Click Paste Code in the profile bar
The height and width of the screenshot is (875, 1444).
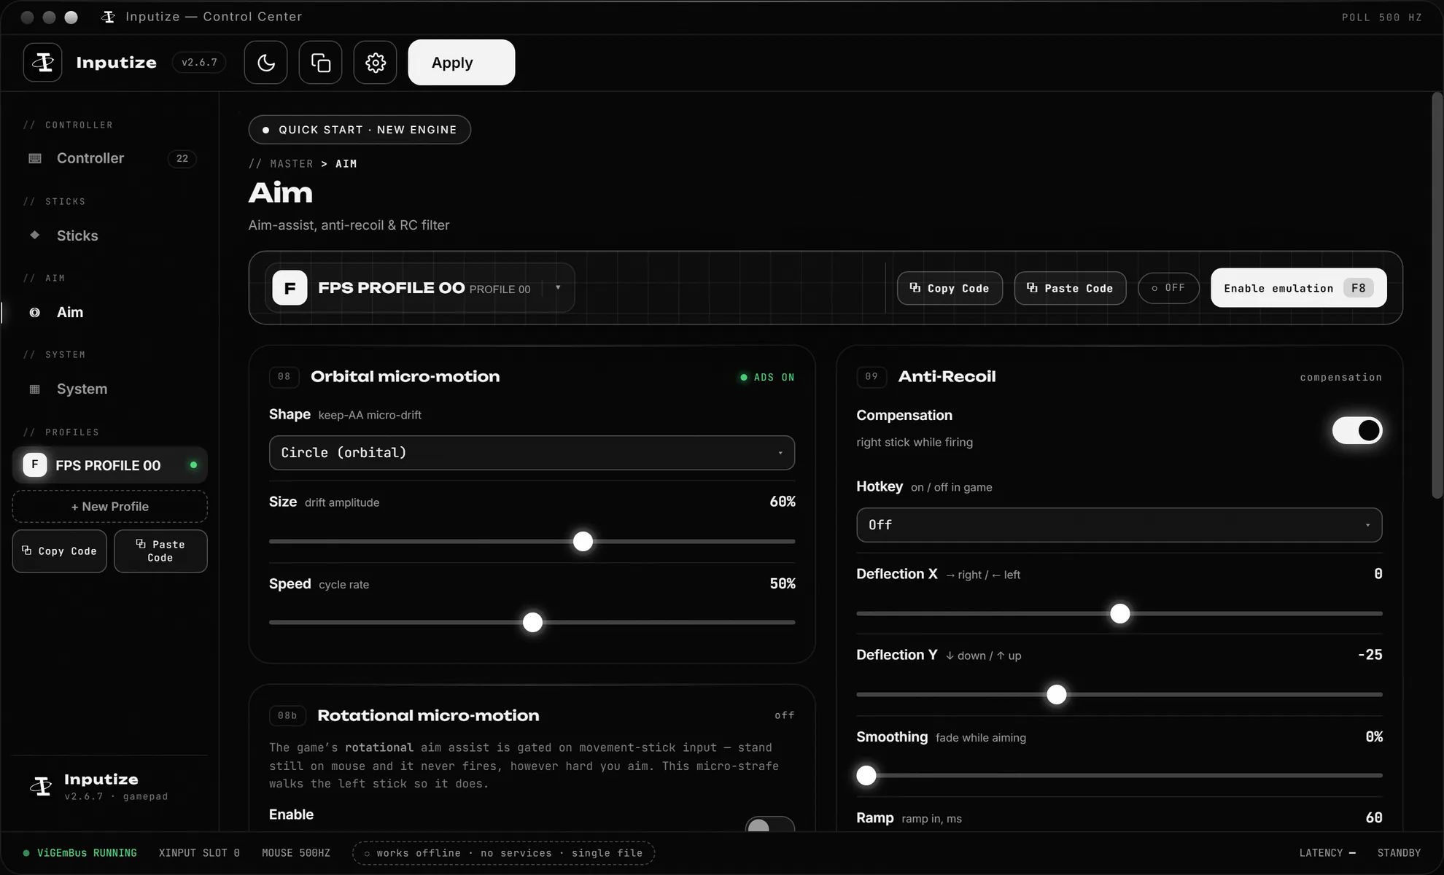pos(1070,288)
